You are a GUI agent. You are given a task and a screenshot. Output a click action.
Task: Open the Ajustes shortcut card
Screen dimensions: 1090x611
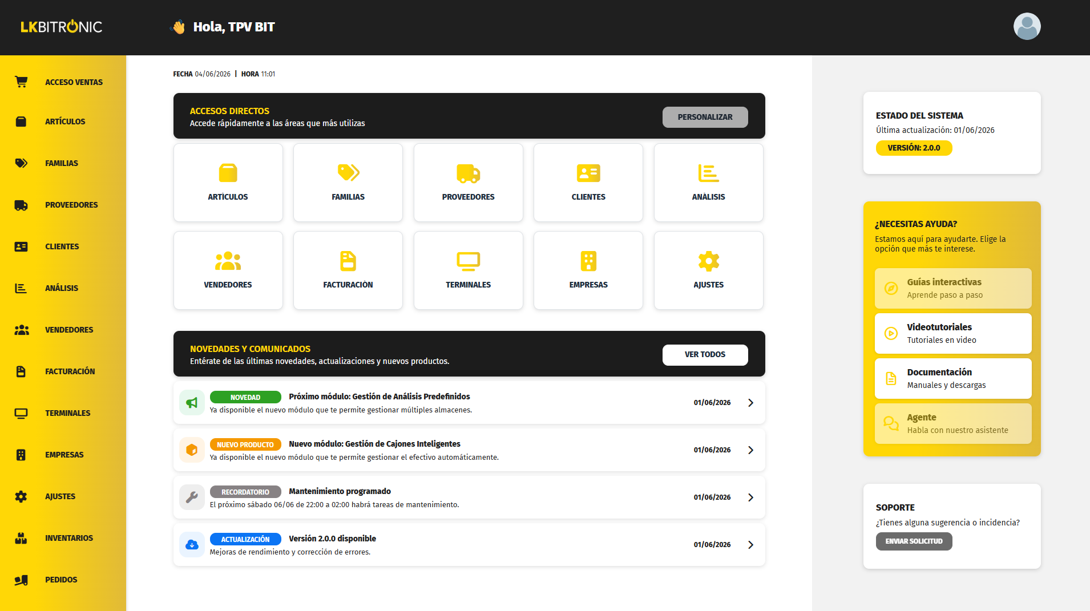[709, 270]
